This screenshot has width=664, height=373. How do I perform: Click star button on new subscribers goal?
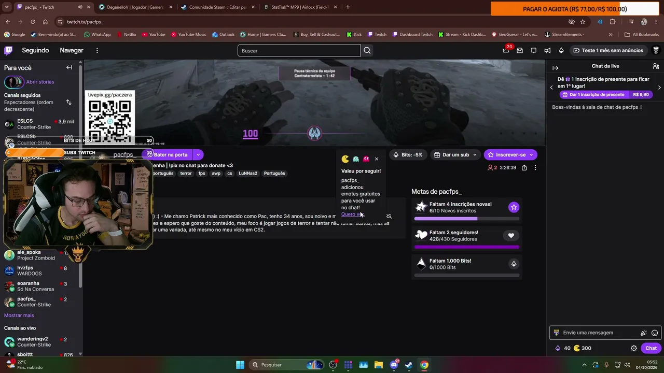coord(514,207)
